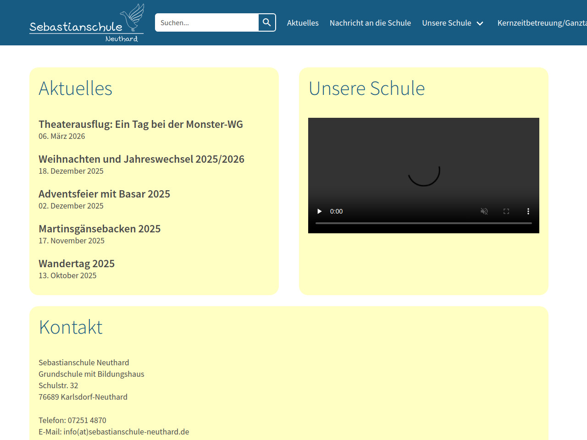Image resolution: width=587 pixels, height=440 pixels.
Task: Expand the Unsere Schule chevron
Action: tap(480, 23)
